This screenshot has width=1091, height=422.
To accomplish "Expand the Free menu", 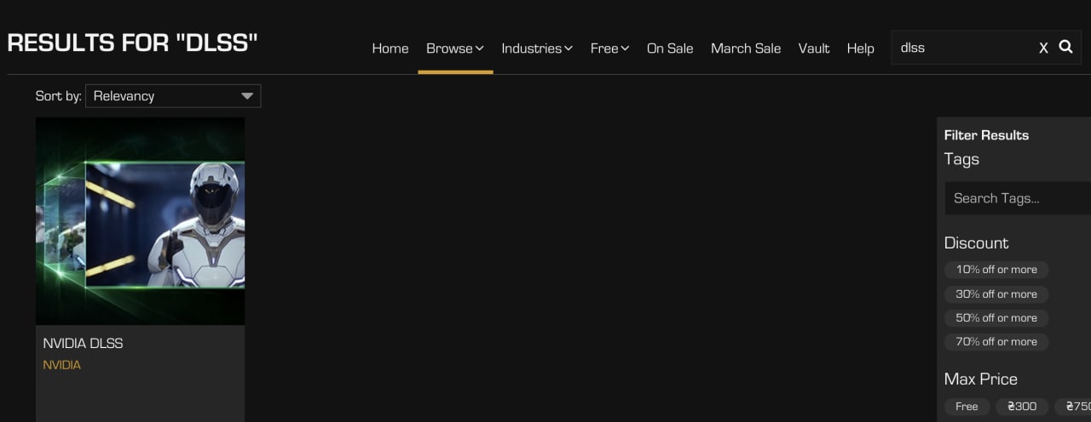I will click(609, 48).
